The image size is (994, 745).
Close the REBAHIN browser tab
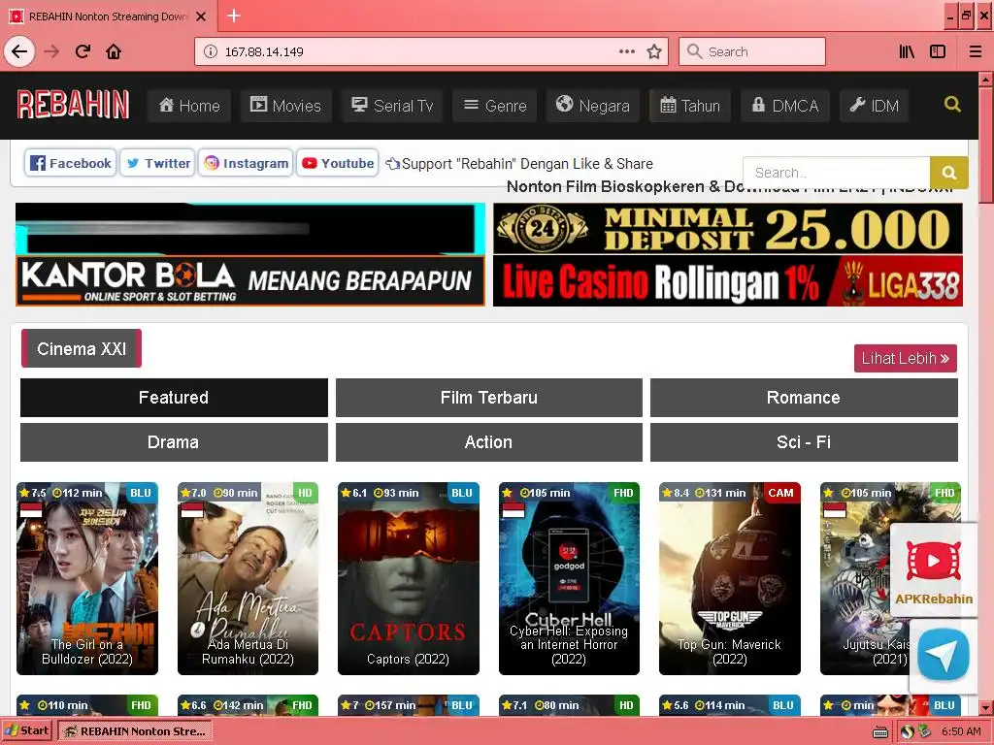coord(201,16)
